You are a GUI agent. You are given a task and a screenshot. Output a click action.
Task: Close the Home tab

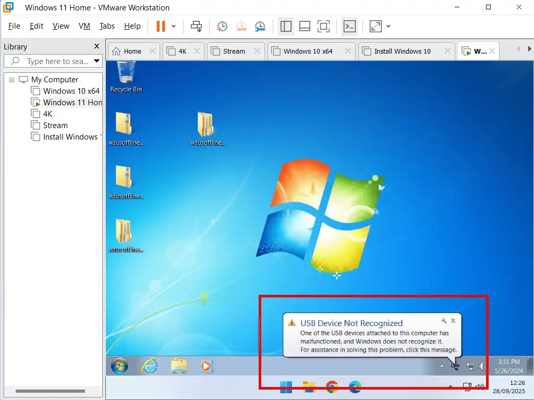(153, 51)
